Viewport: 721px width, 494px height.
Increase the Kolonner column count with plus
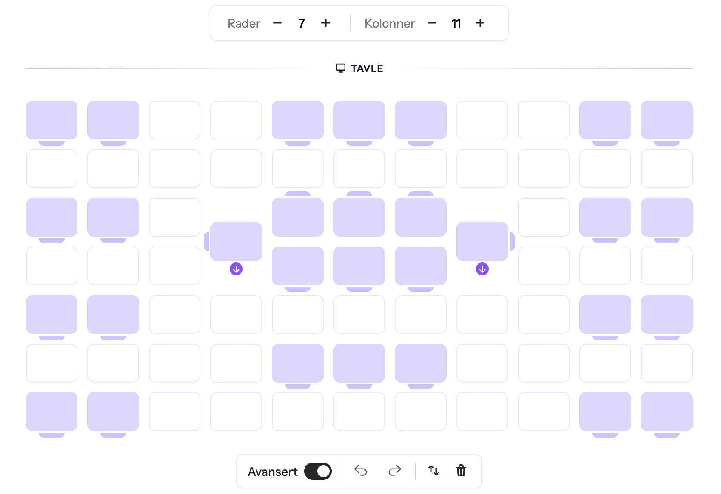(x=480, y=23)
